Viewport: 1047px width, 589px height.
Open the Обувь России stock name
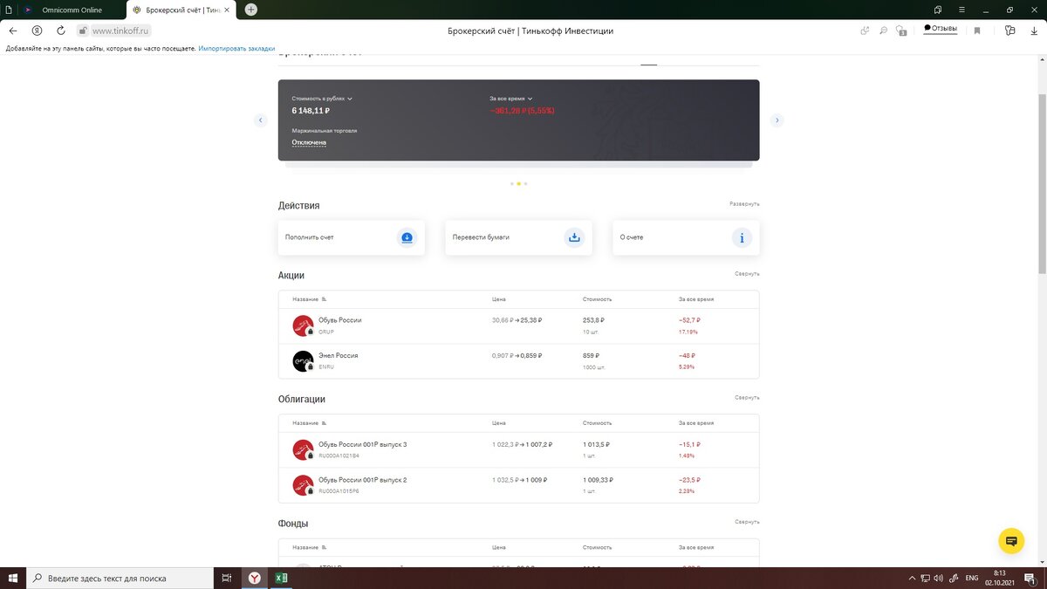coord(340,320)
